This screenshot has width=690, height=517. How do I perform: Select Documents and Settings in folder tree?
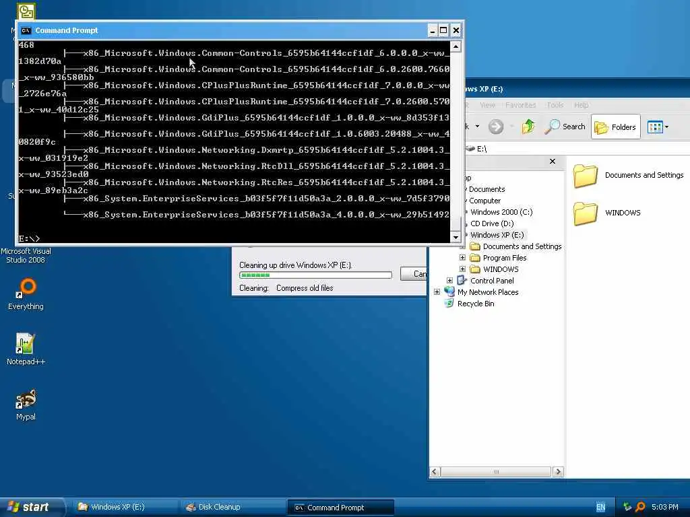[x=522, y=246]
